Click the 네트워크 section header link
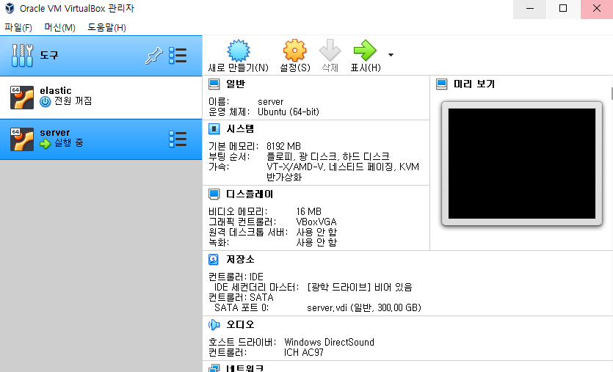Screen dimensions: 613x372 point(244,368)
